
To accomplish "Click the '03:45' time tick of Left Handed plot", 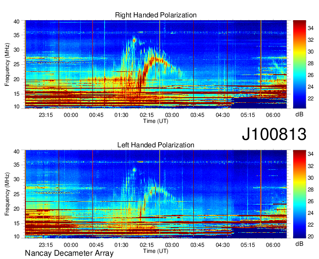I will (x=197, y=245).
